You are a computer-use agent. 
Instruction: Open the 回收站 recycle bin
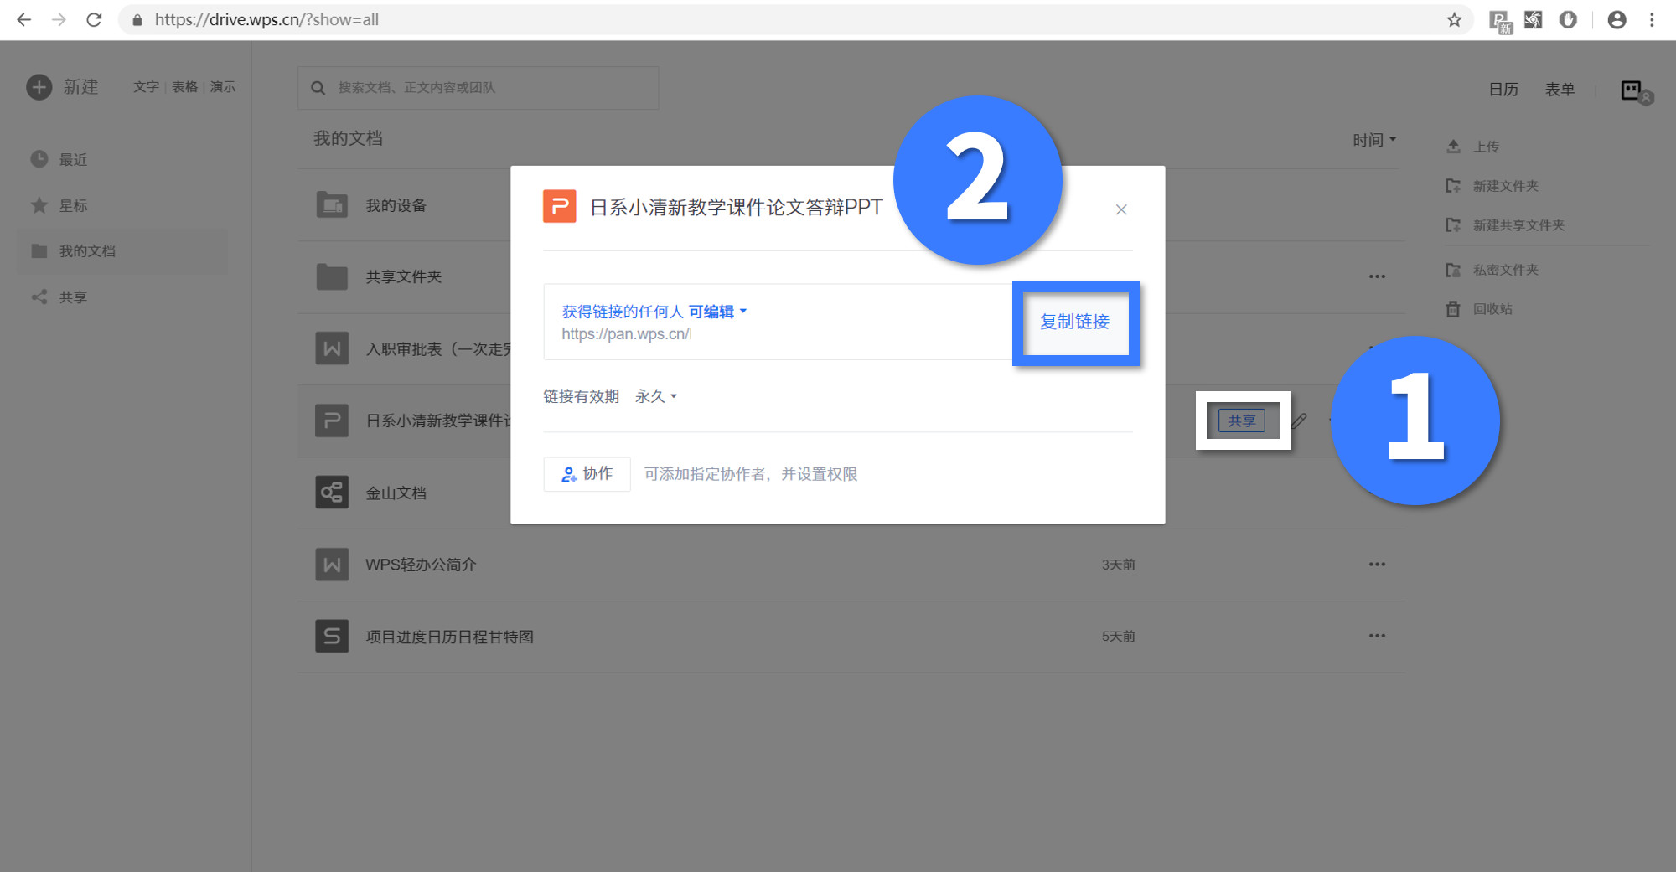pos(1495,309)
